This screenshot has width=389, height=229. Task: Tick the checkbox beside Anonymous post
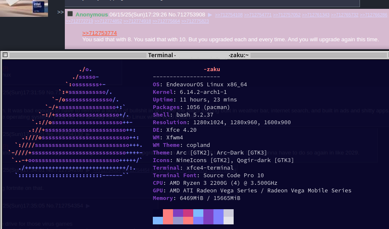coord(70,13)
